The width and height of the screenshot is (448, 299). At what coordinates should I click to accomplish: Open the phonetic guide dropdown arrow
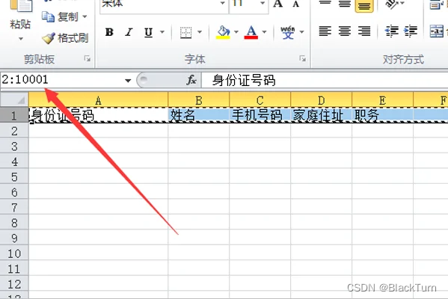click(x=301, y=32)
